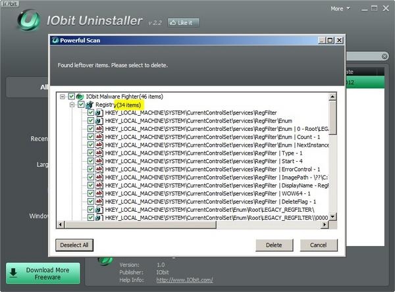Screen dimensions: 395x292
Task: Click the Like it thumbs-up button
Action: point(184,22)
